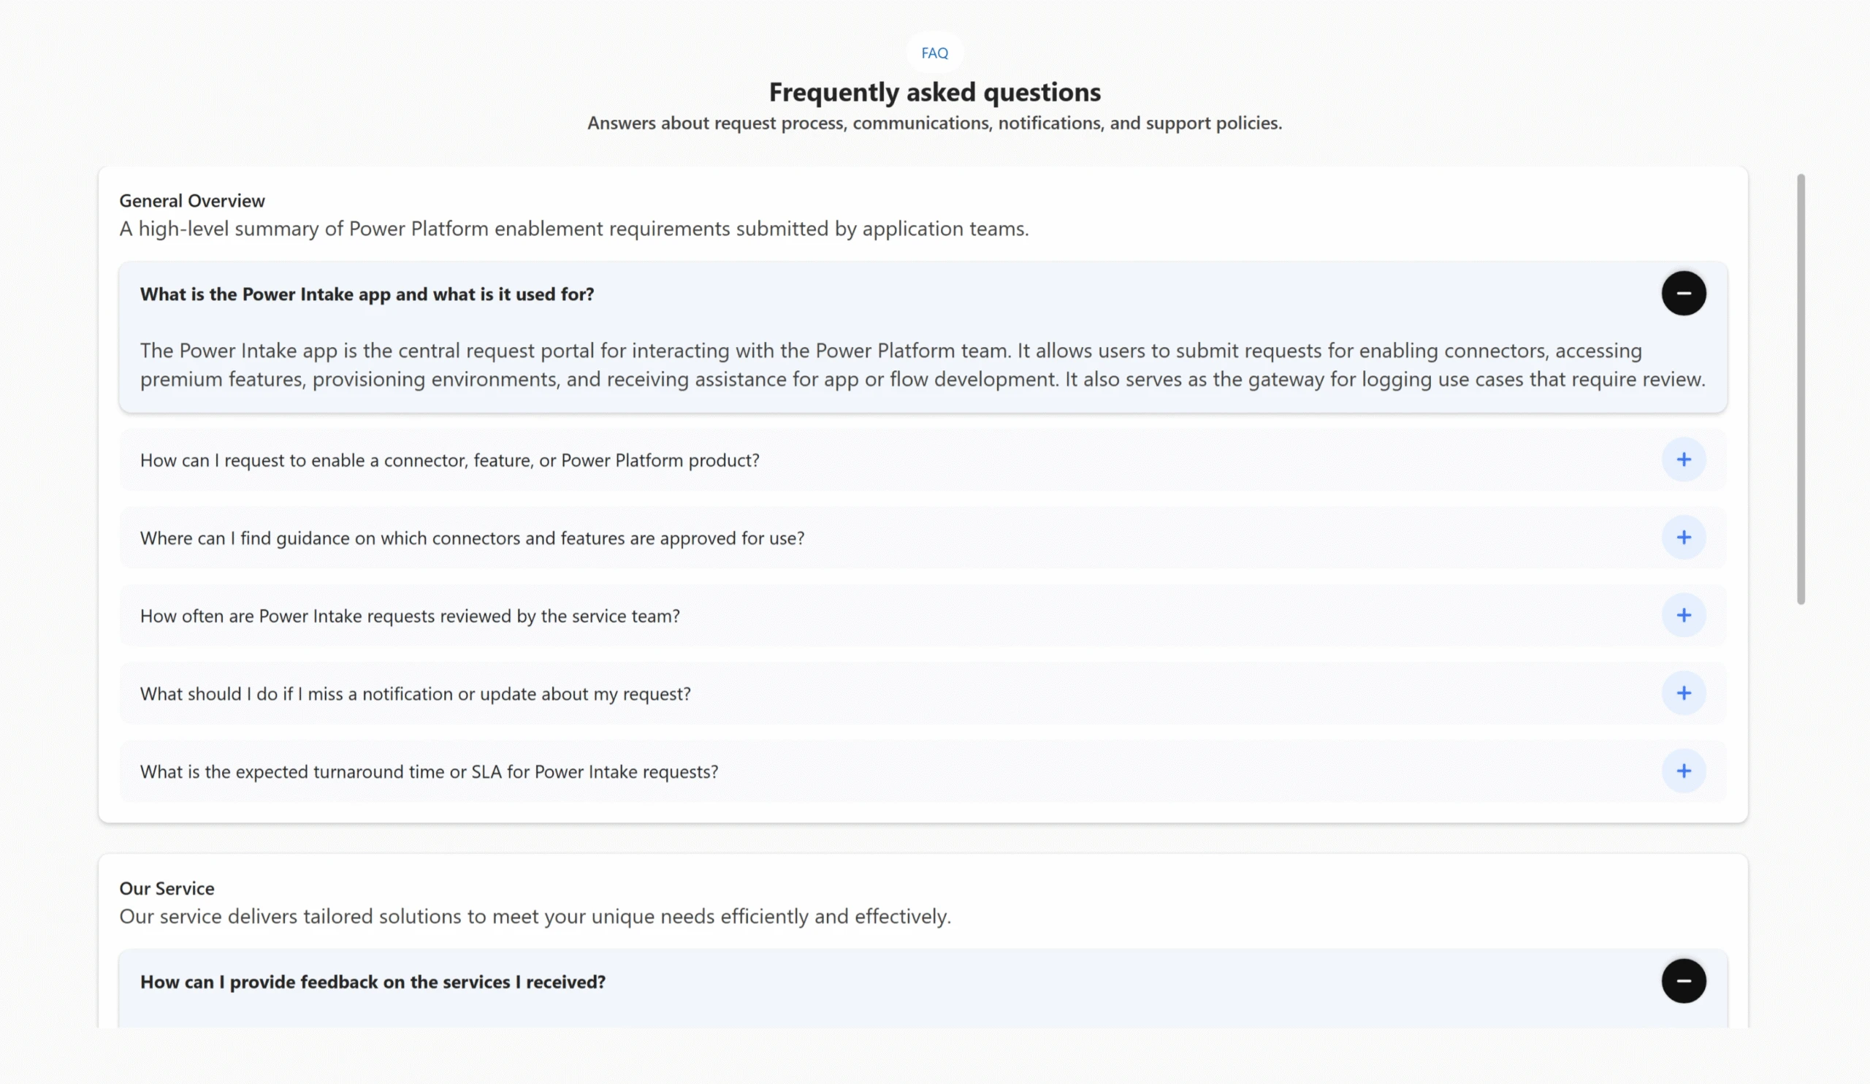
Task: Click minus icon on the feedback question
Action: (x=1683, y=982)
